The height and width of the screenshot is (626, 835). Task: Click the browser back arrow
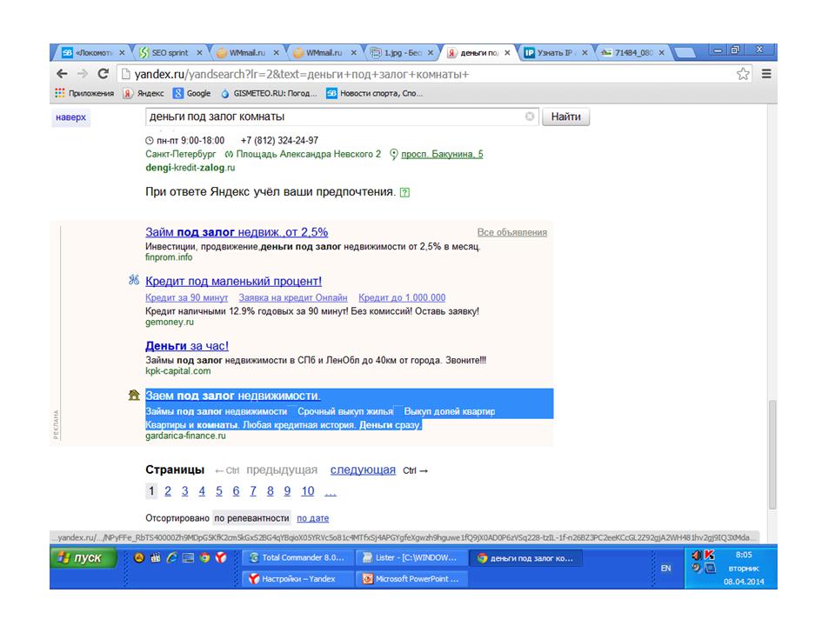pyautogui.click(x=62, y=74)
